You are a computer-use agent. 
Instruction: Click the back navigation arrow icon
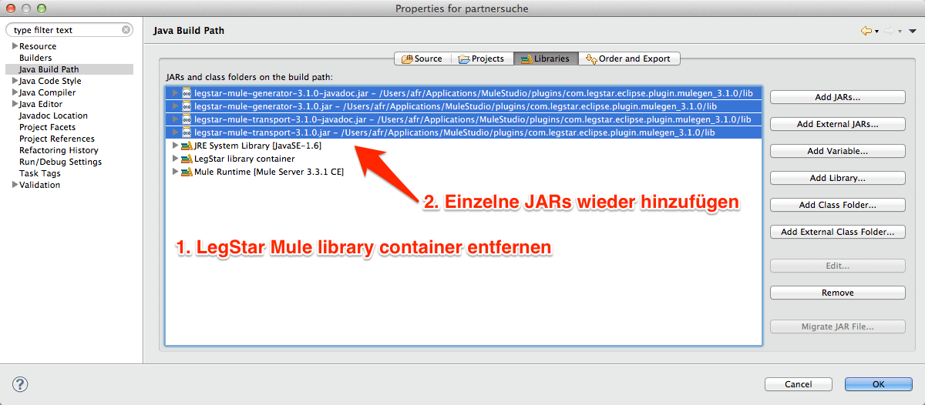tap(866, 31)
